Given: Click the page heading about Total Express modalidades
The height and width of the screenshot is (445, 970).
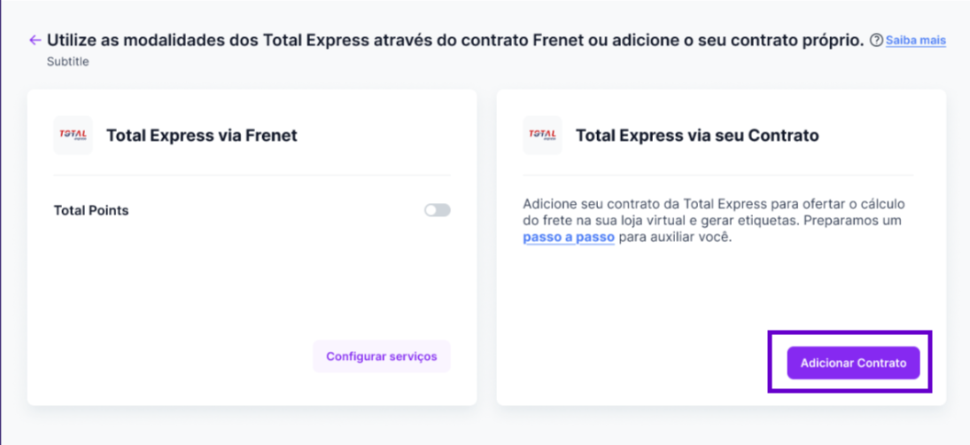Looking at the screenshot, I should tap(455, 41).
